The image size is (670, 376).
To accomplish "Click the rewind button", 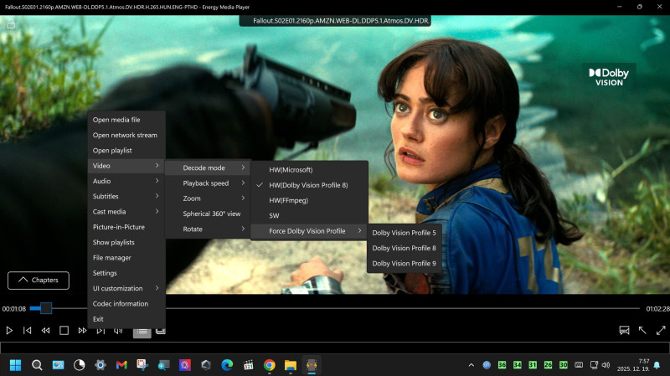I will [45, 330].
